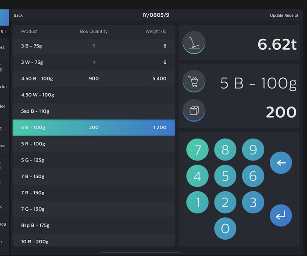Tap keypad digit 8
The height and width of the screenshot is (256, 307).
tap(225, 150)
